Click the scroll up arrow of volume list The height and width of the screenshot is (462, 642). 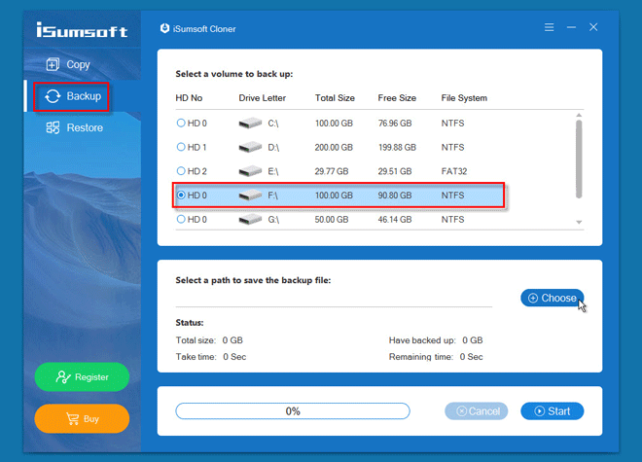[579, 115]
